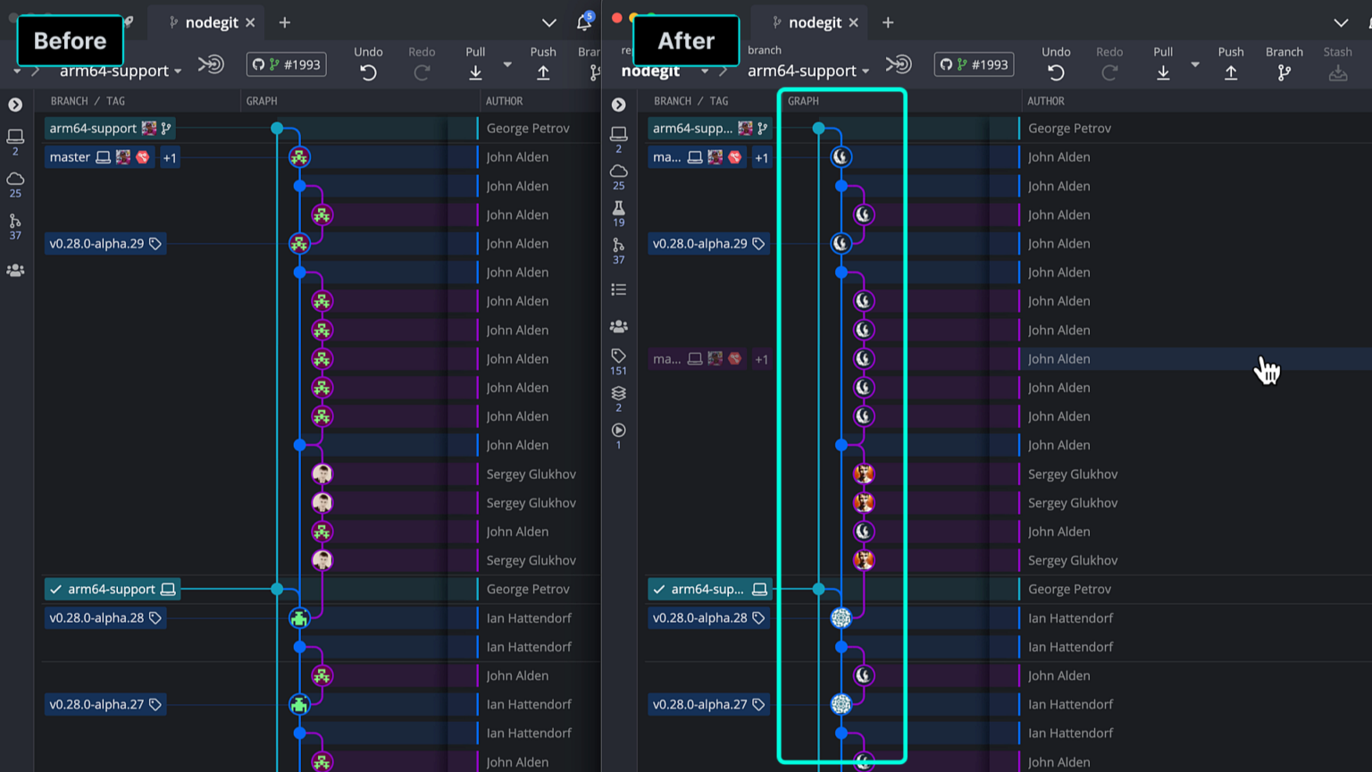The image size is (1372, 772).
Task: Add new tab in Before window
Action: (x=285, y=22)
